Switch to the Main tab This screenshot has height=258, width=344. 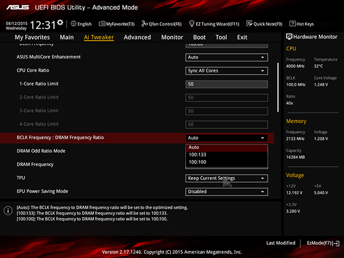coord(67,37)
